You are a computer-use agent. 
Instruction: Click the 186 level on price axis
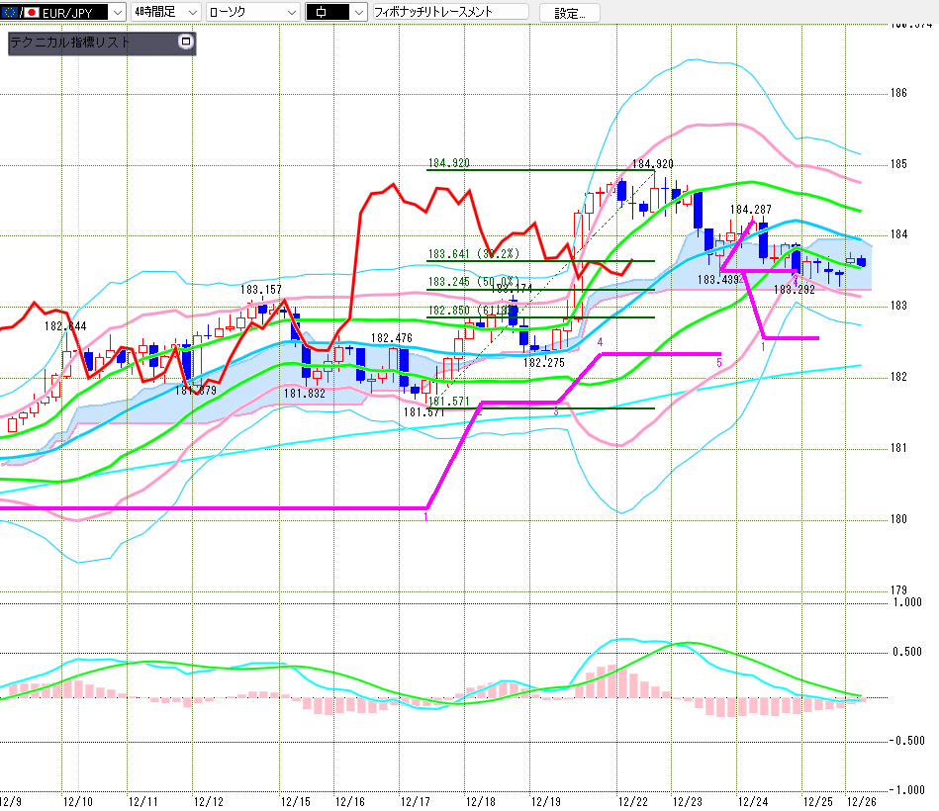(x=899, y=94)
